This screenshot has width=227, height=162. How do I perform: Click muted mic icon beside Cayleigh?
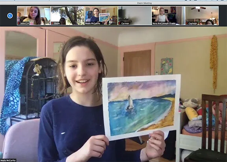pos(187,23)
